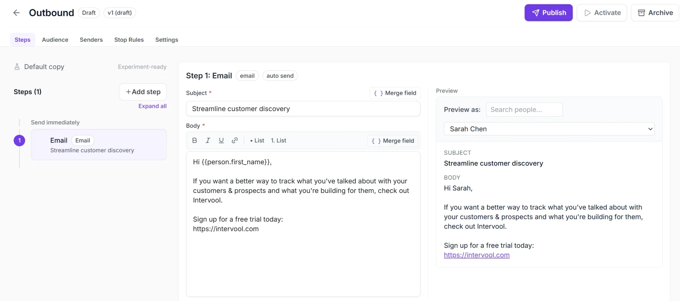Select the step number 1 circle

click(19, 140)
